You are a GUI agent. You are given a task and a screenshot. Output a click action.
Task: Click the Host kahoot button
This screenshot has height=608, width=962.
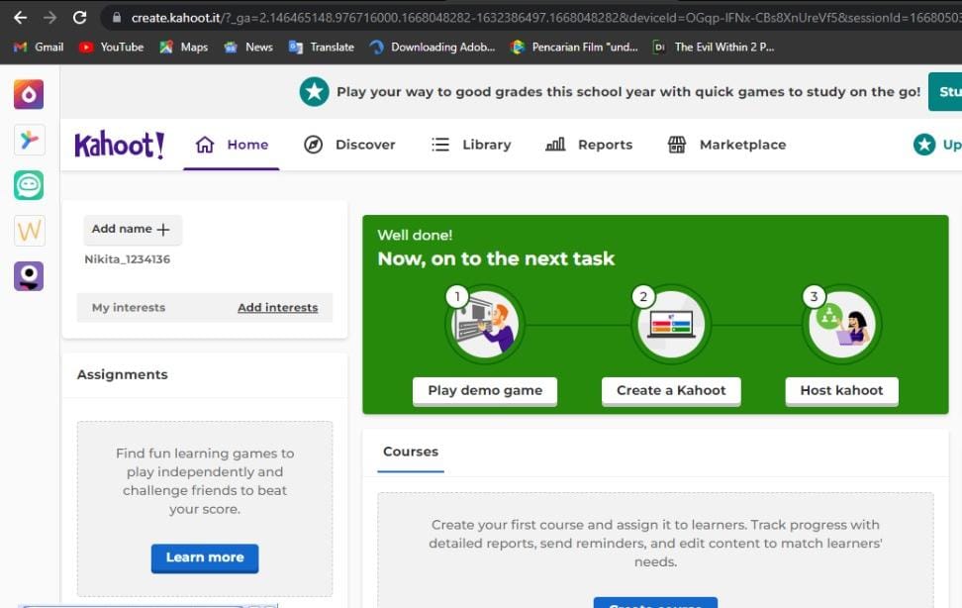[x=841, y=390]
